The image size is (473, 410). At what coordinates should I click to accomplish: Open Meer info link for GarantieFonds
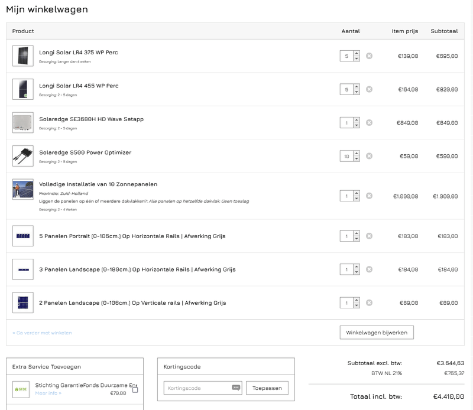[x=48, y=393]
